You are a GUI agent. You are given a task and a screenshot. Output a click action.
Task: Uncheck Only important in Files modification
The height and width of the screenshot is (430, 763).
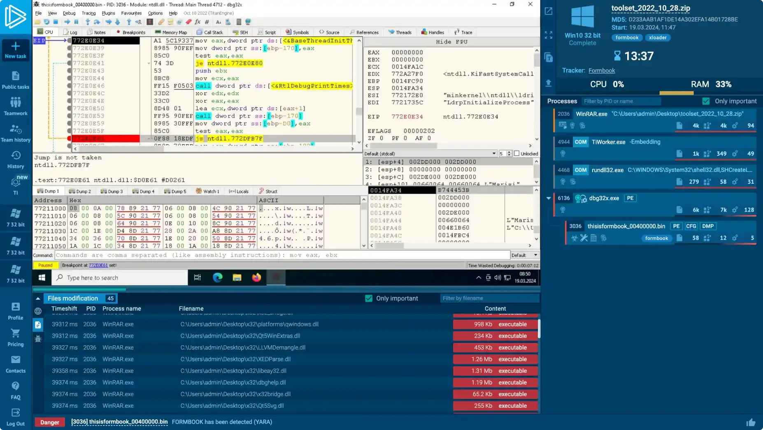[369, 298]
